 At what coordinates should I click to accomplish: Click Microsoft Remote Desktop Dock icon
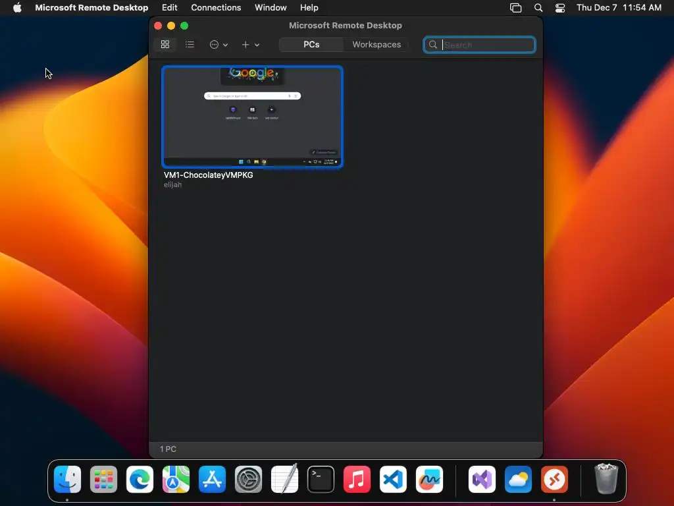pos(554,479)
